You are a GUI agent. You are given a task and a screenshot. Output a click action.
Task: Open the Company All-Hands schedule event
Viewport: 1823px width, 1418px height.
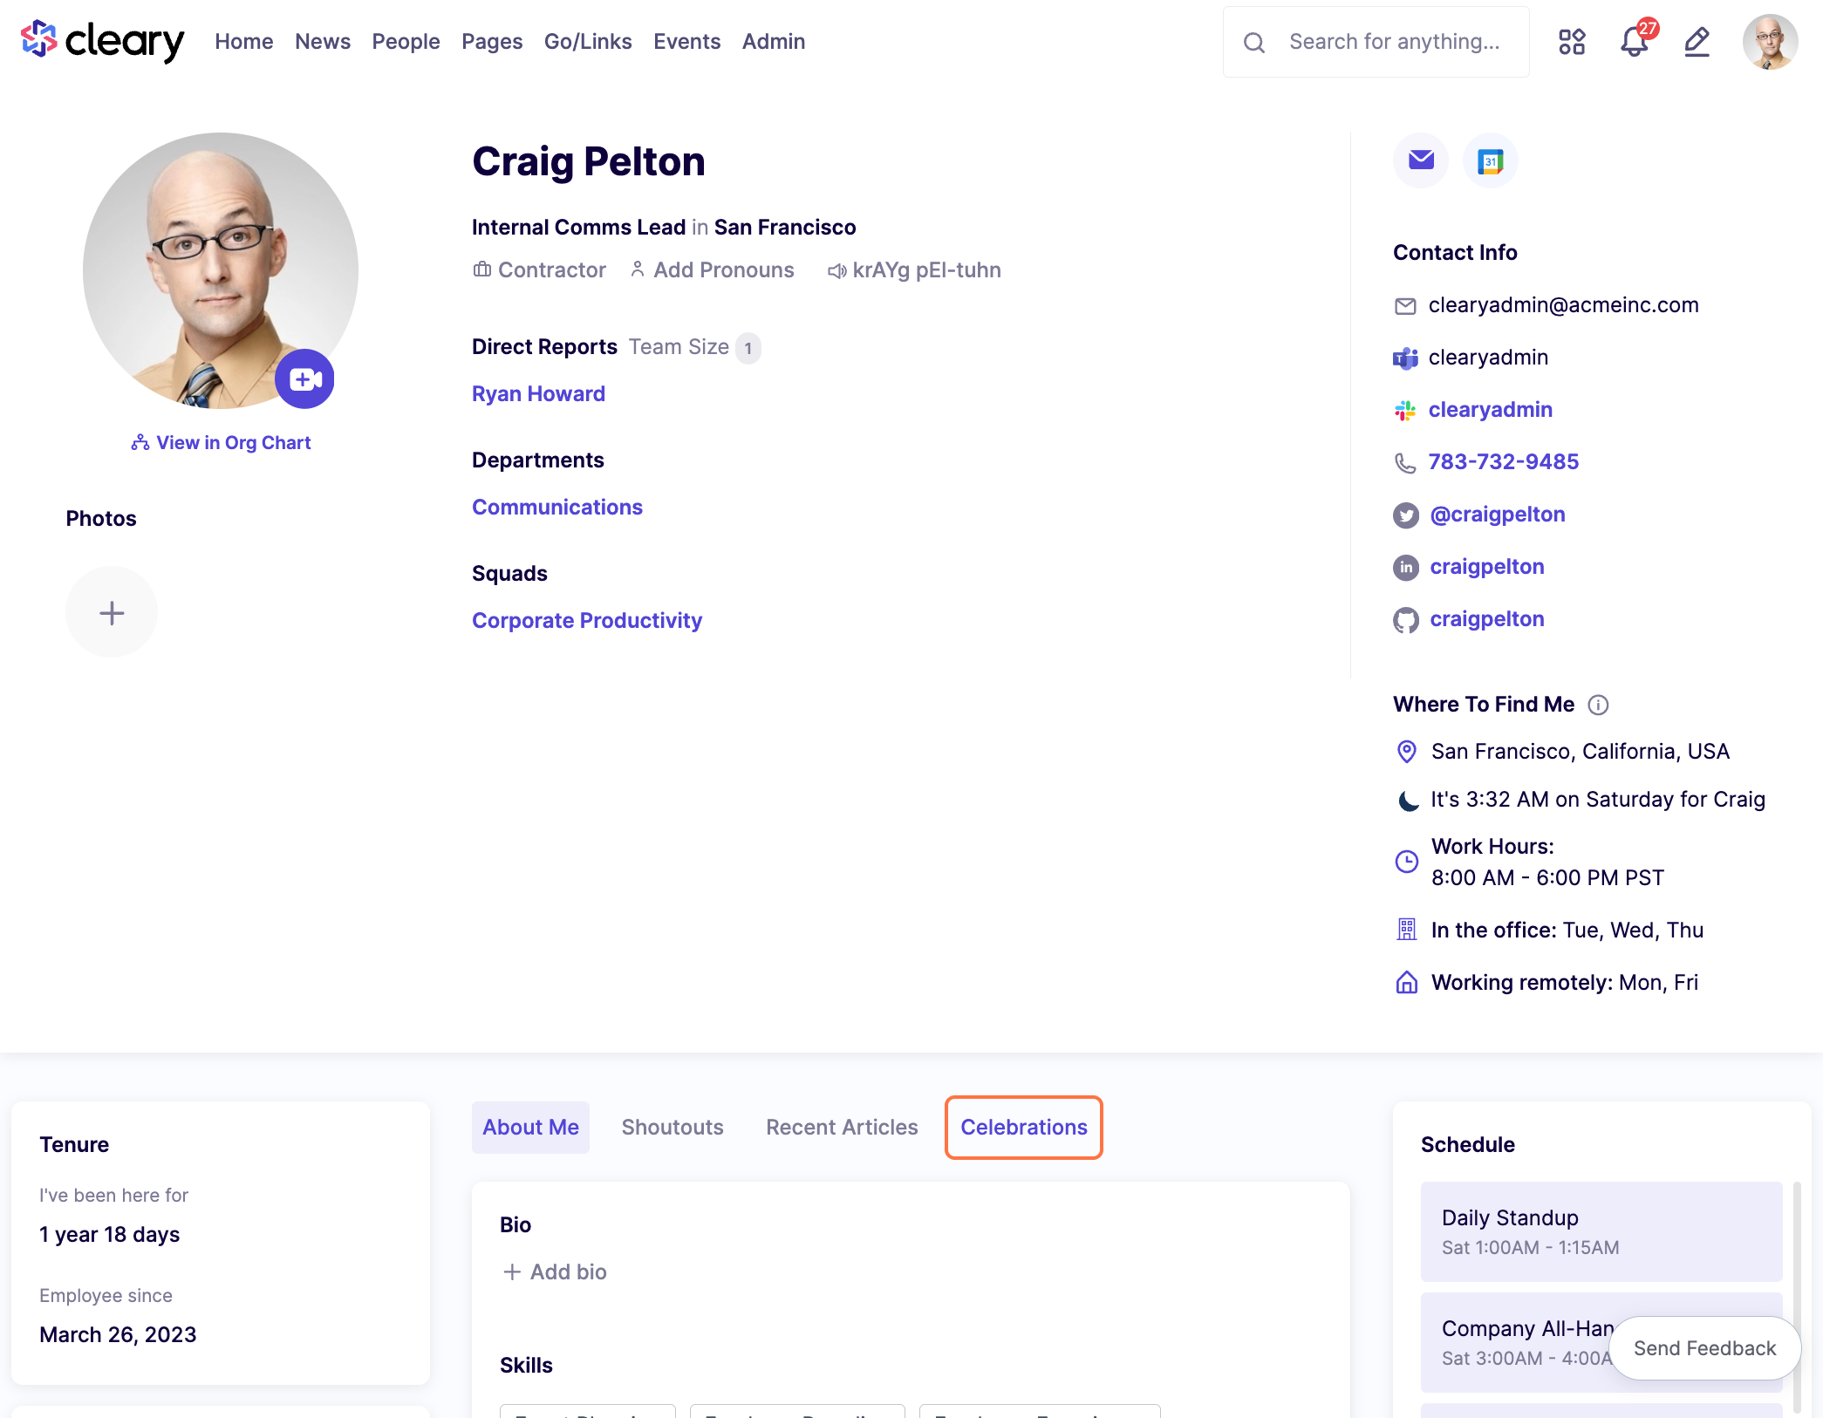click(1601, 1342)
